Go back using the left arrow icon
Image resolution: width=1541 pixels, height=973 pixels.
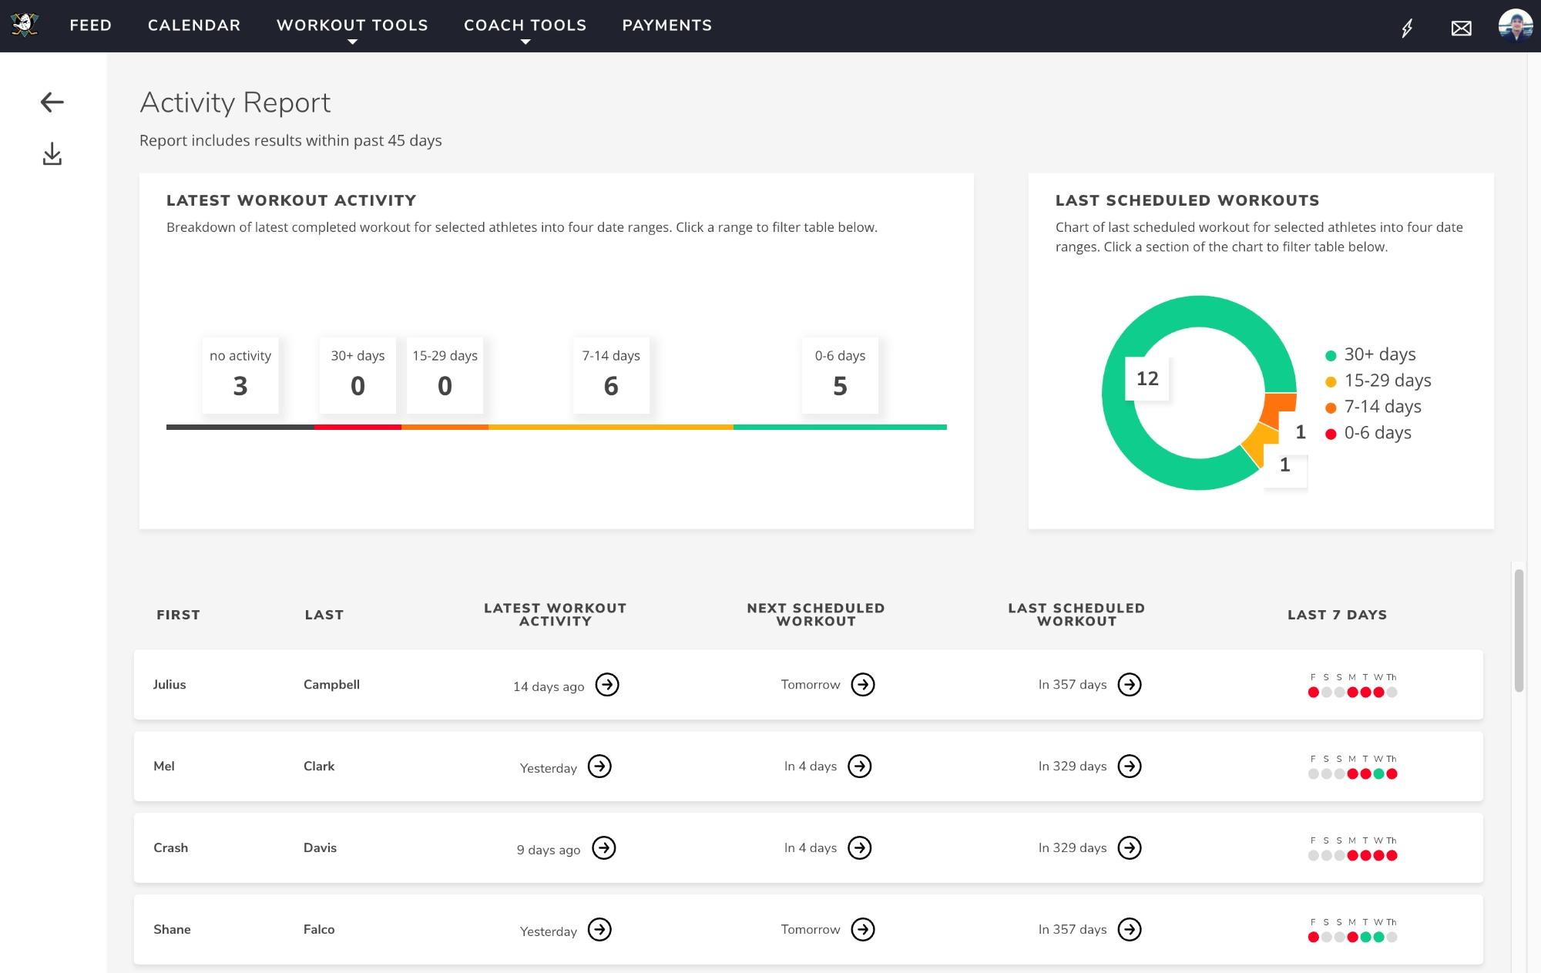pyautogui.click(x=52, y=102)
